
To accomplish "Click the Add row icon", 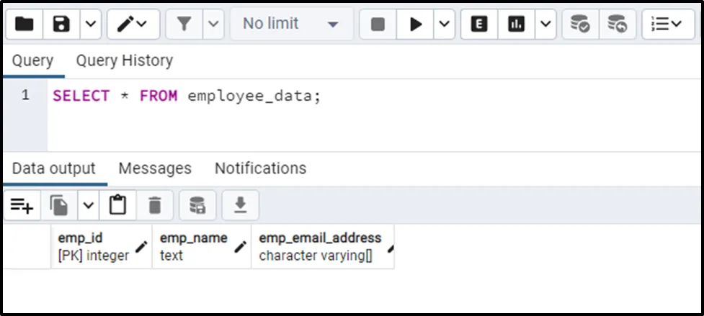I will coord(22,207).
